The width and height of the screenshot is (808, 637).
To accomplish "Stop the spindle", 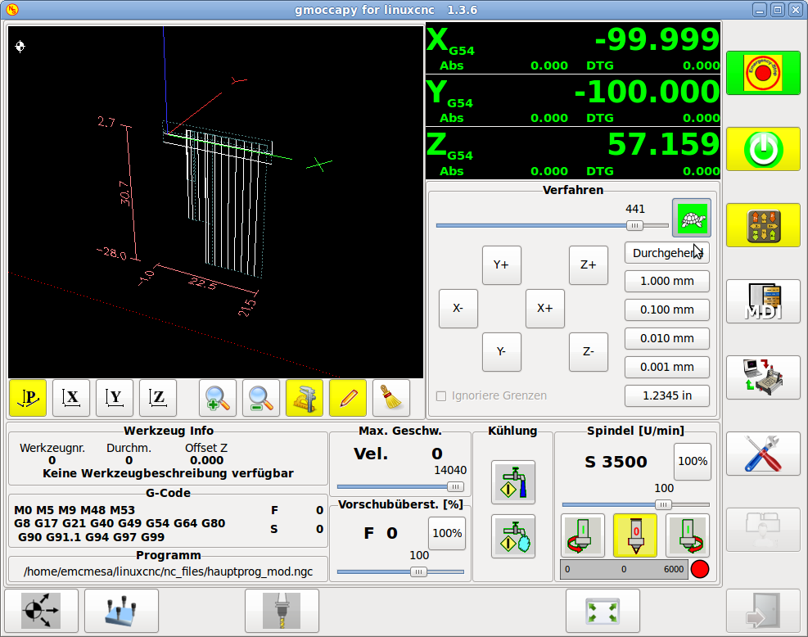I will [635, 535].
